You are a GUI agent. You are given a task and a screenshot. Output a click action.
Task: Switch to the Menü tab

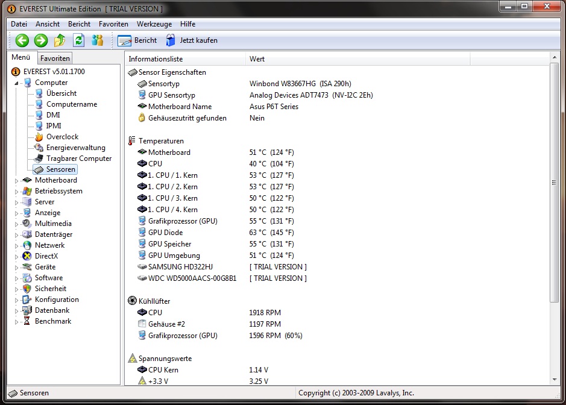click(21, 57)
